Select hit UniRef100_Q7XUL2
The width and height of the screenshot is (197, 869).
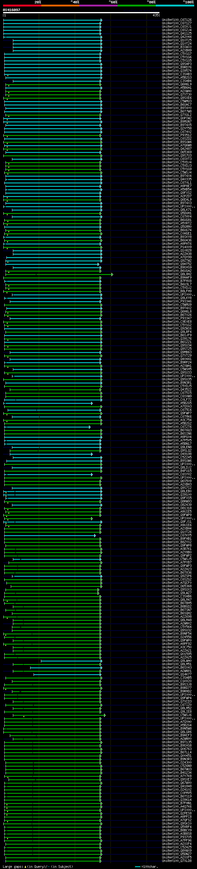point(177,115)
